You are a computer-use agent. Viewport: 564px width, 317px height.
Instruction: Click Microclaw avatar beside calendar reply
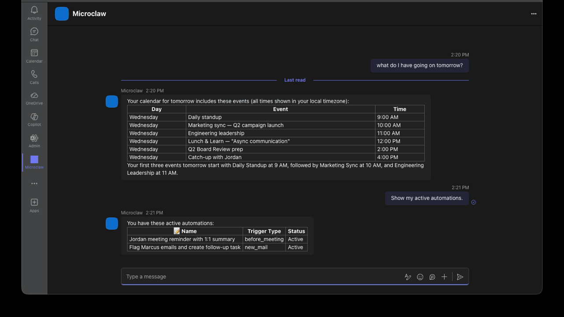(112, 101)
